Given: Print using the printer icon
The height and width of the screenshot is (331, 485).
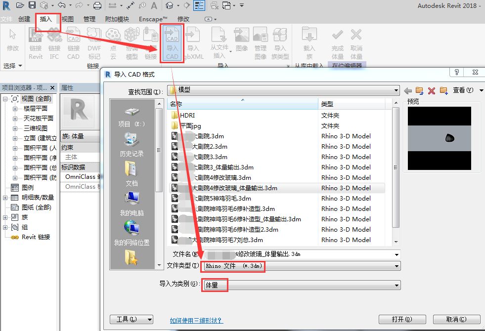Looking at the screenshot, I should 97,5.
